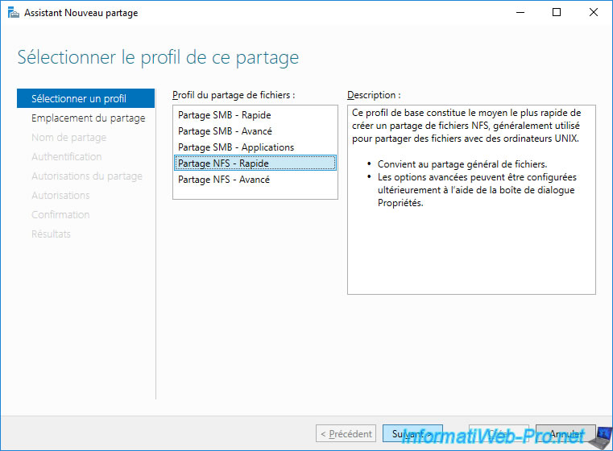Screen dimensions: 613x451
Task: Click the wizard icon in the title bar
Action: [x=14, y=13]
